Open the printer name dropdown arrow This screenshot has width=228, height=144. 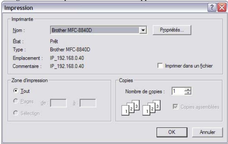click(x=143, y=30)
